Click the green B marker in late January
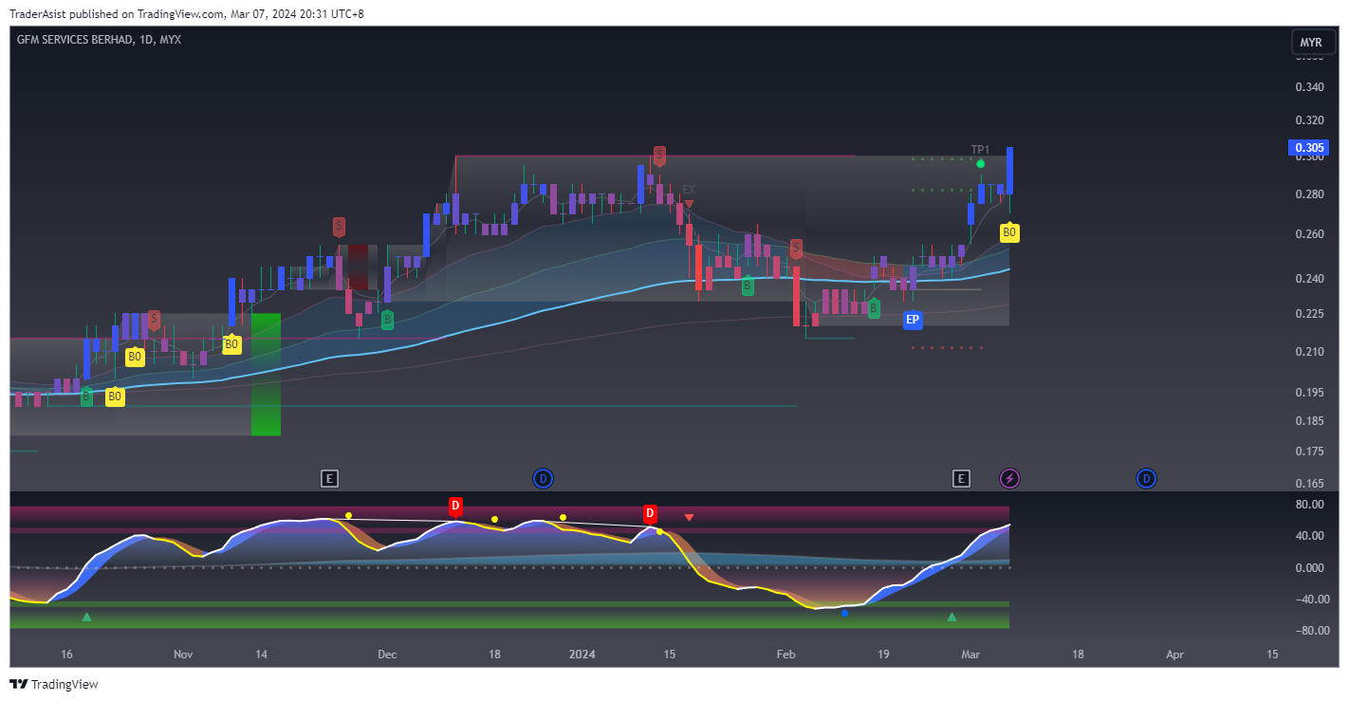The height and width of the screenshot is (701, 1349). [748, 285]
